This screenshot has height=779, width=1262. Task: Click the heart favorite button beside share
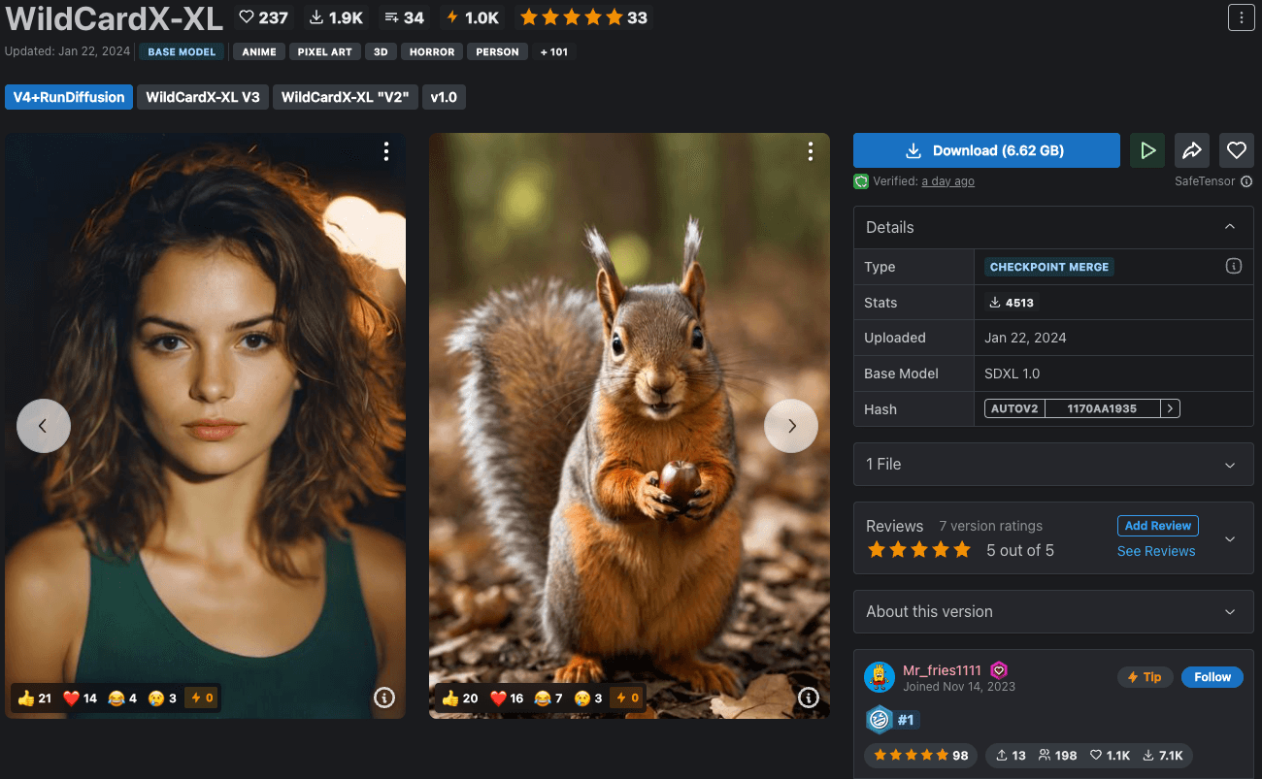pyautogui.click(x=1237, y=150)
